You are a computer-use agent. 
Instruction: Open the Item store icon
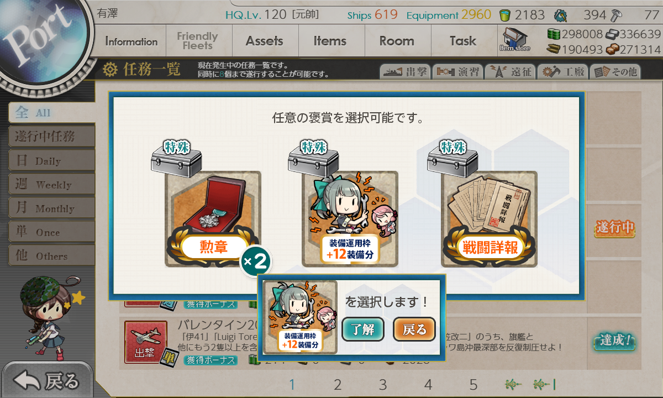[514, 39]
